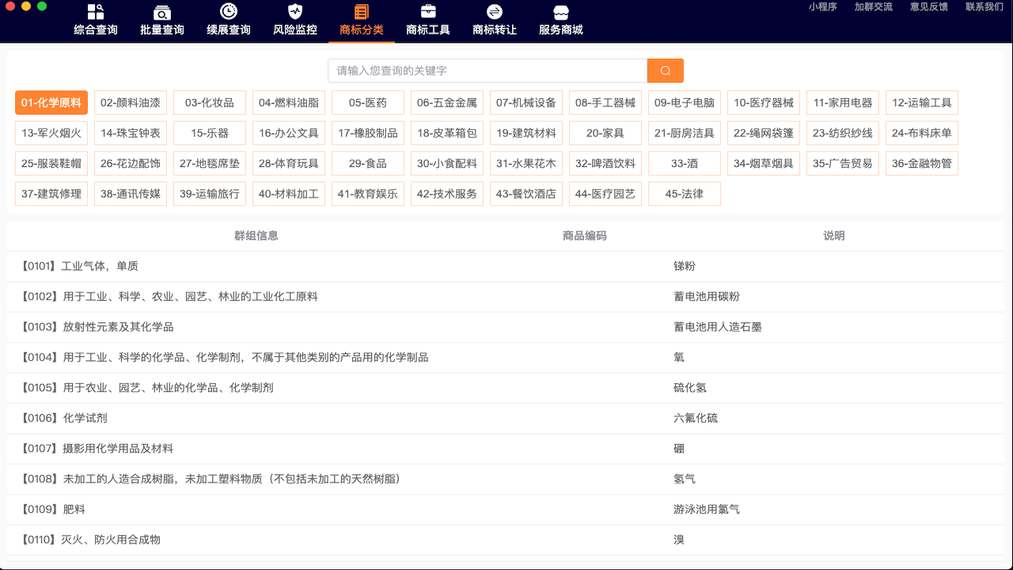Open 批量查询 using its toolbar icon

click(161, 12)
